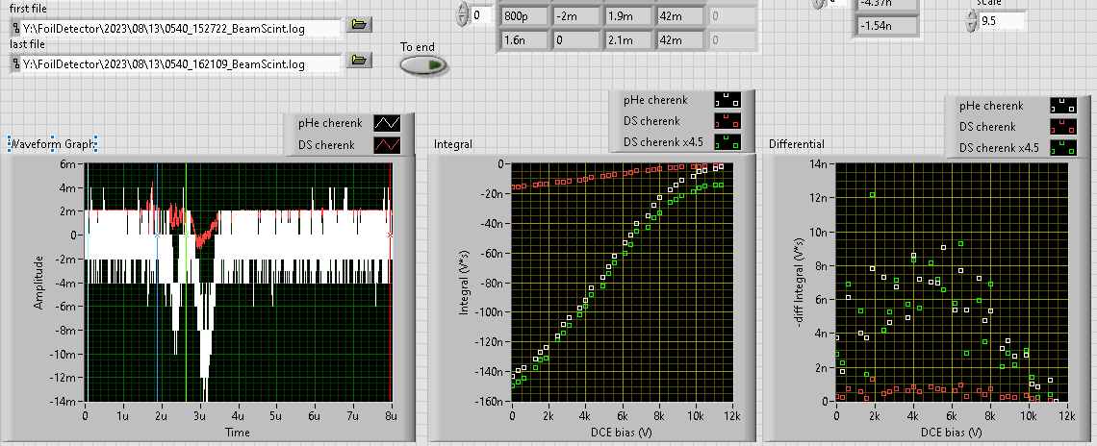Select the Waveform Graph label
Viewport: 1097px width, 446px height.
coord(52,144)
